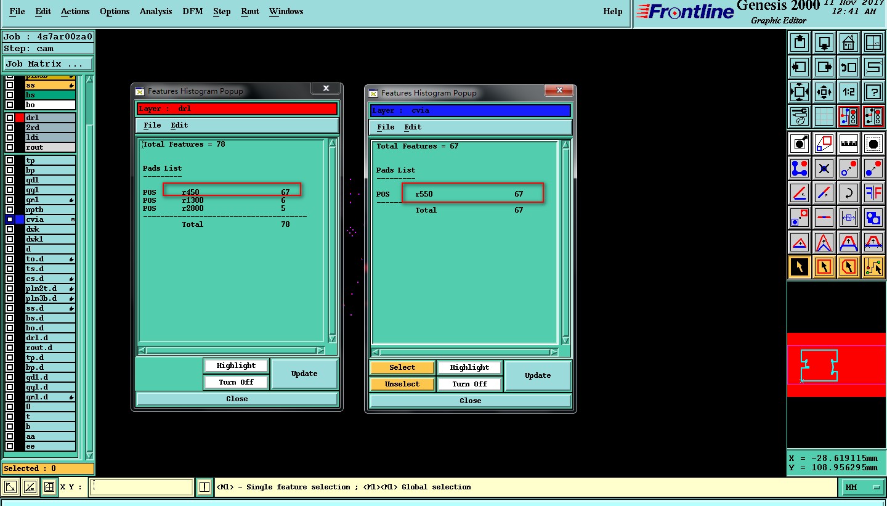Image resolution: width=887 pixels, height=506 pixels.
Task: Click Turn Off in drl histogram popup
Action: (x=236, y=382)
